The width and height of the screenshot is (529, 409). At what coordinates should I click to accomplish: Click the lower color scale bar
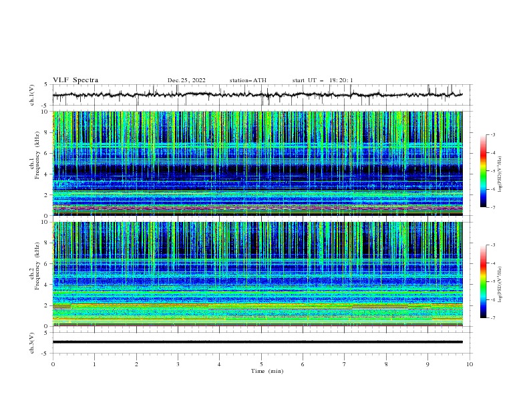point(483,281)
